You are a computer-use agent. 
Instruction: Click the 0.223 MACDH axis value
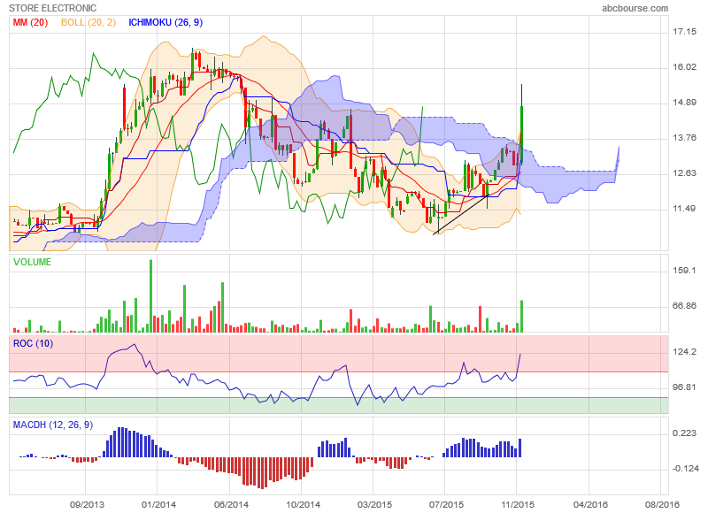684,433
